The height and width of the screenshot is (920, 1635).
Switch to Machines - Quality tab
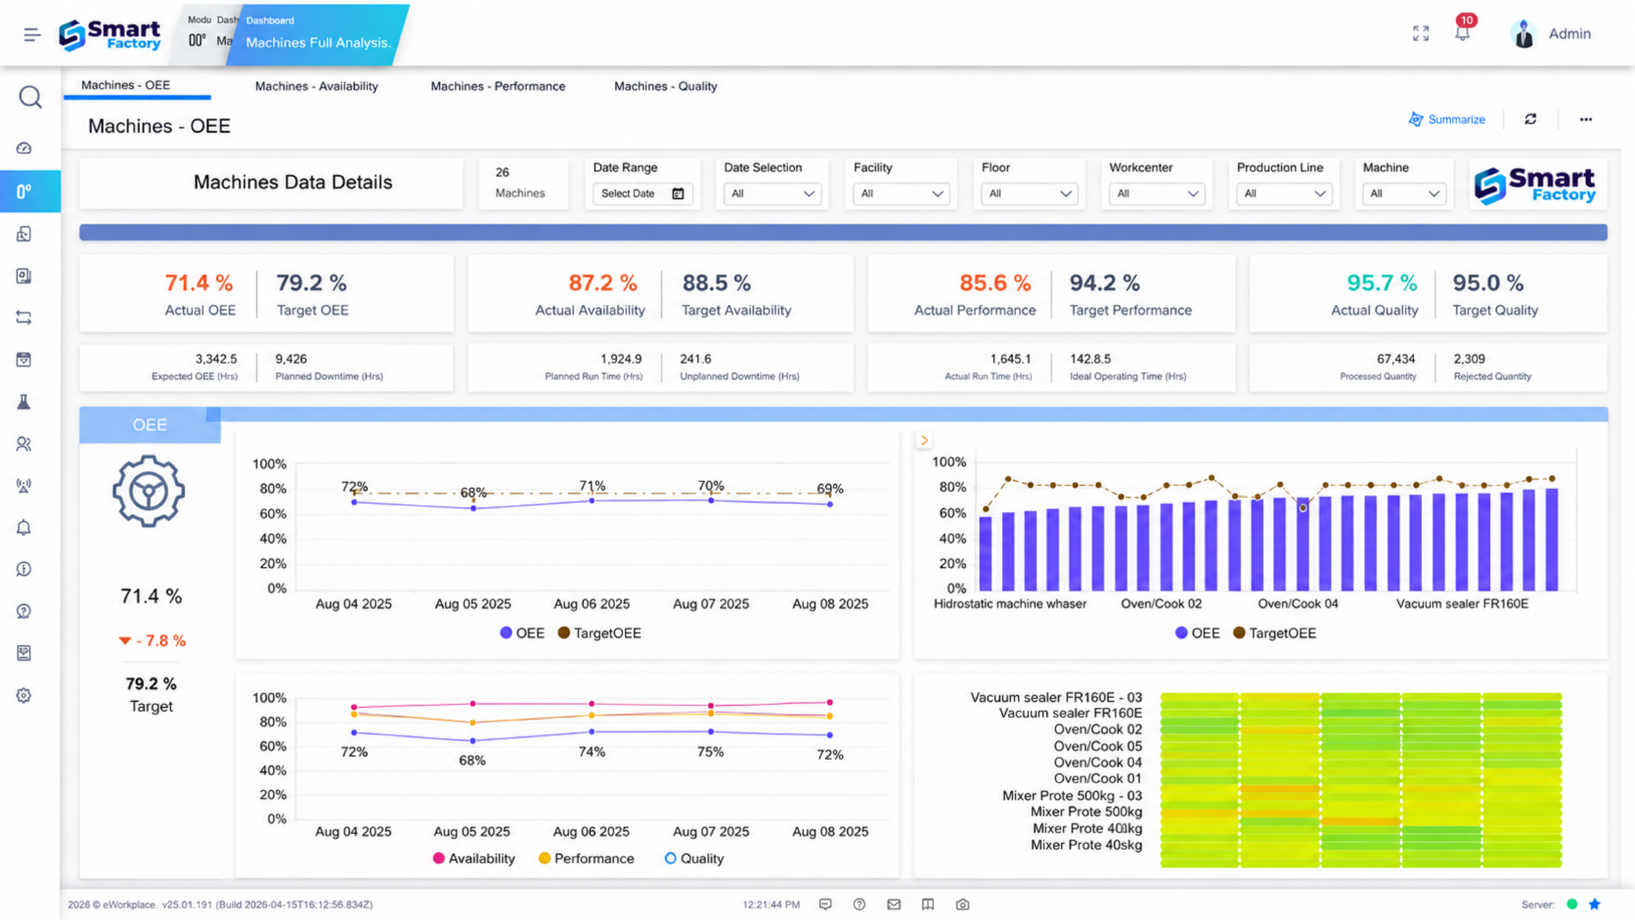pyautogui.click(x=665, y=86)
